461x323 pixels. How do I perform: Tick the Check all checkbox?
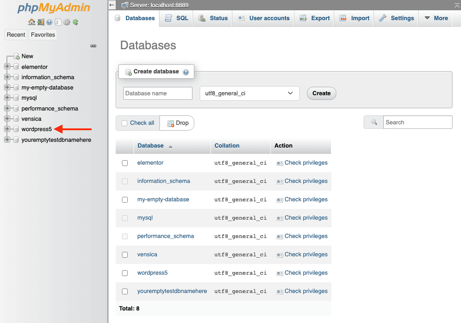click(x=124, y=123)
